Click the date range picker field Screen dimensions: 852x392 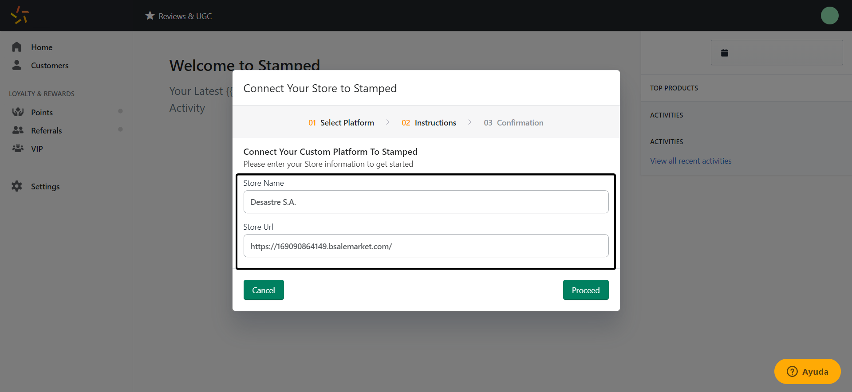(x=777, y=53)
